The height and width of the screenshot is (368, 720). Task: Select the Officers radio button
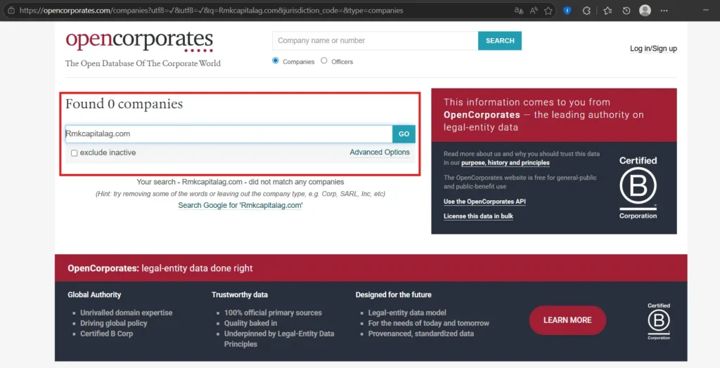point(324,60)
